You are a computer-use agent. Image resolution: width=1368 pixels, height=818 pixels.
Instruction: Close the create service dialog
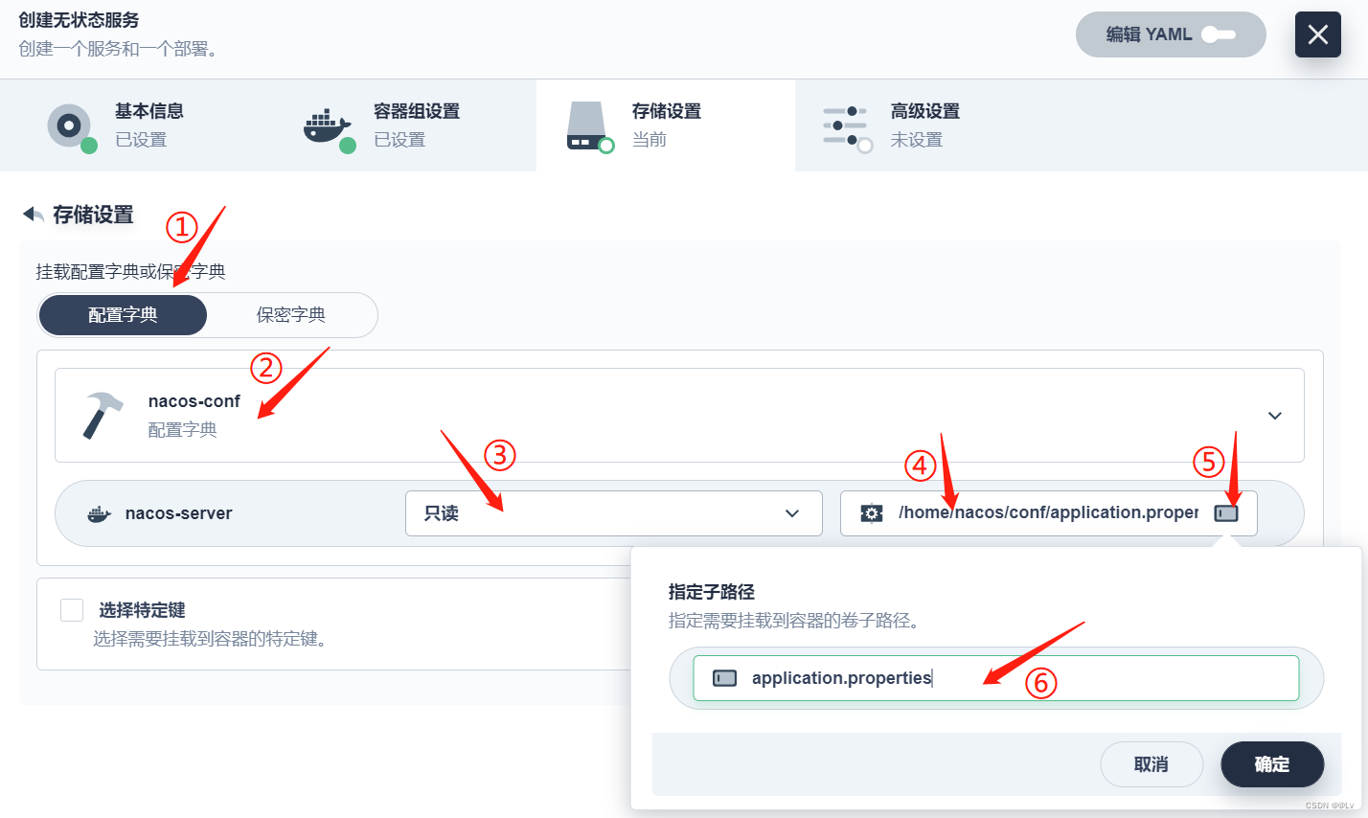click(x=1318, y=34)
